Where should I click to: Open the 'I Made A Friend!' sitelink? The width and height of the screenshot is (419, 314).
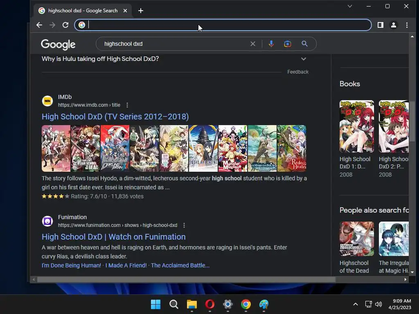pos(126,265)
